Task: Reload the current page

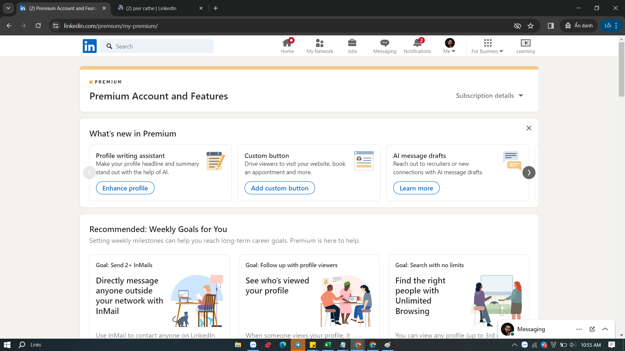Action: [x=38, y=26]
